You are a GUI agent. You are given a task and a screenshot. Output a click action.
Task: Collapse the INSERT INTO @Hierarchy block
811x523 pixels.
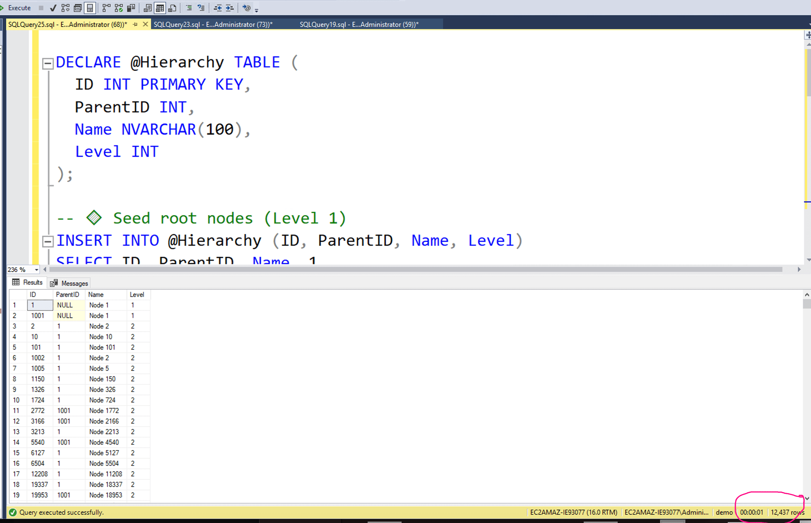(x=48, y=242)
